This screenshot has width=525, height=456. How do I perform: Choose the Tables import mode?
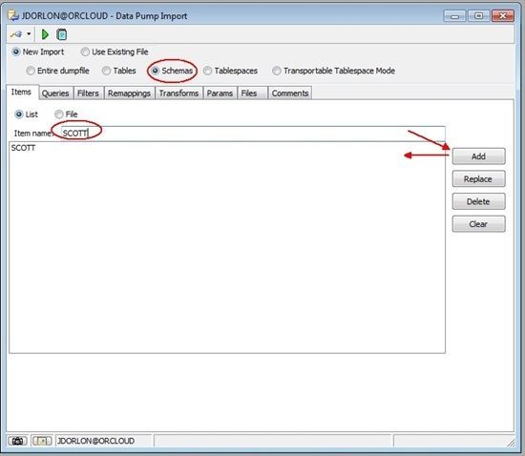pyautogui.click(x=119, y=71)
